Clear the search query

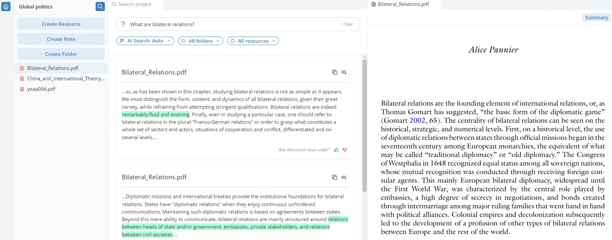point(348,24)
